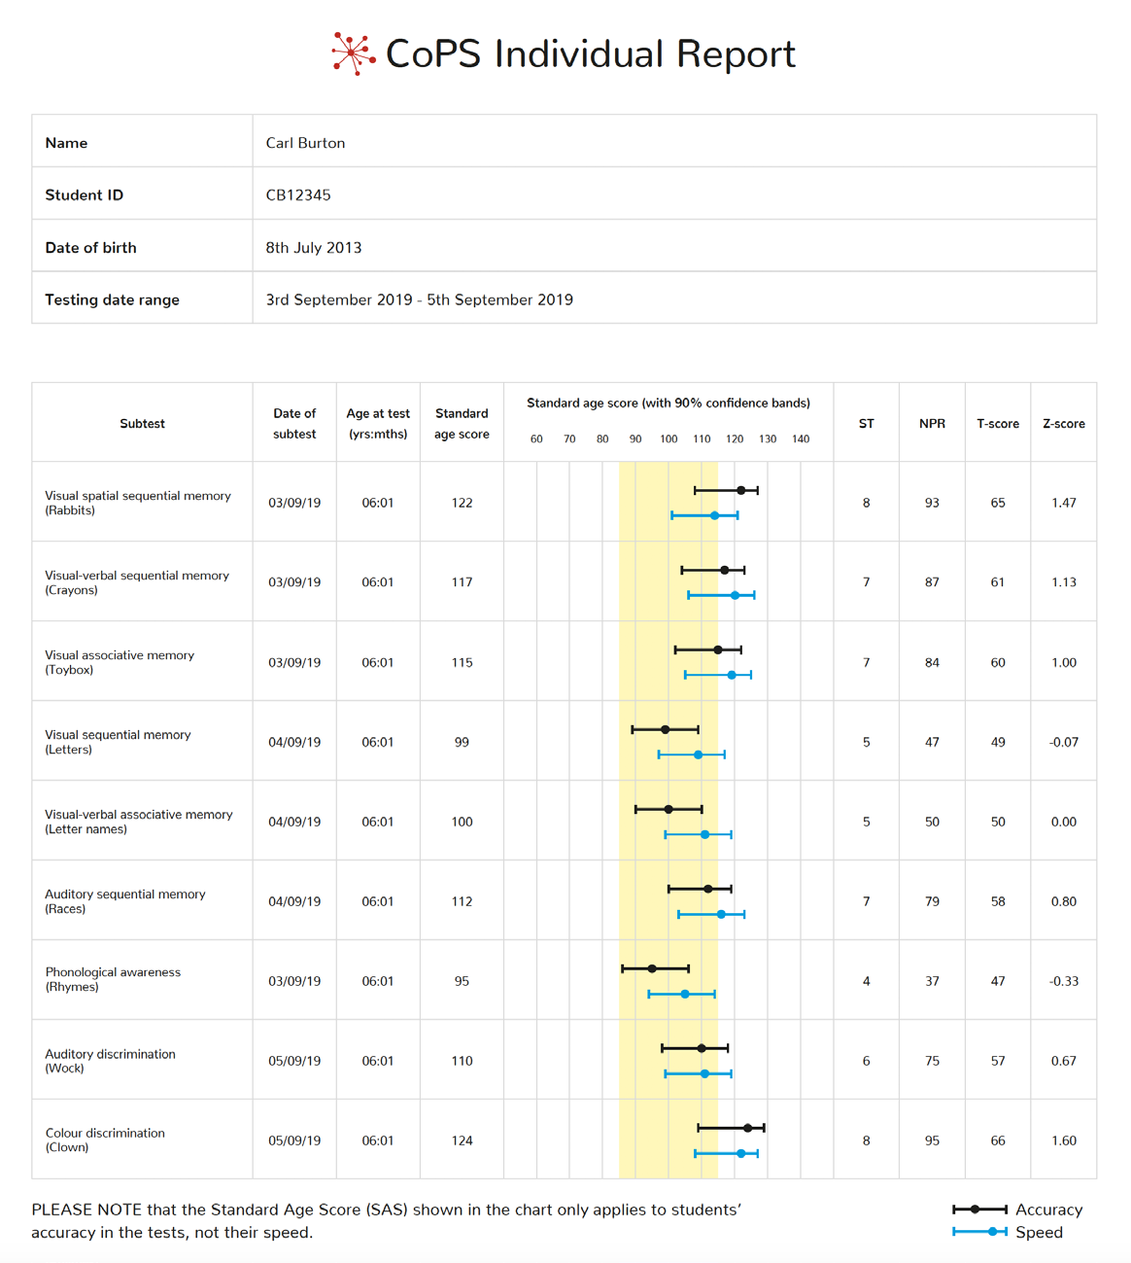Click standard age score 124 for Clown

tap(462, 1140)
